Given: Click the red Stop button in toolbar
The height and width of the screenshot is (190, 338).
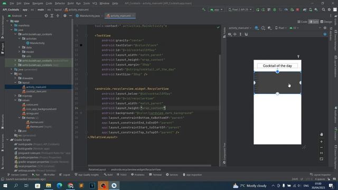Looking at the screenshot, I should [297, 9].
